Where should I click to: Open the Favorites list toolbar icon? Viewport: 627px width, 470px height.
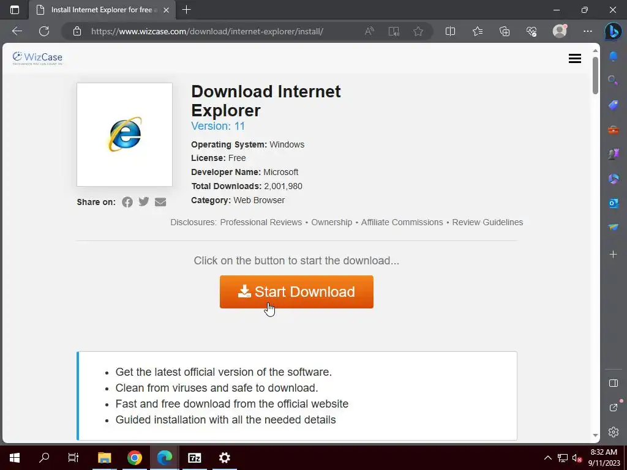coord(478,31)
